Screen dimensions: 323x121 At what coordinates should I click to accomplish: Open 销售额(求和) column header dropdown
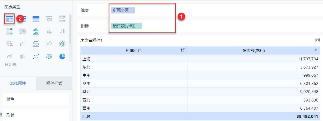click(316, 50)
